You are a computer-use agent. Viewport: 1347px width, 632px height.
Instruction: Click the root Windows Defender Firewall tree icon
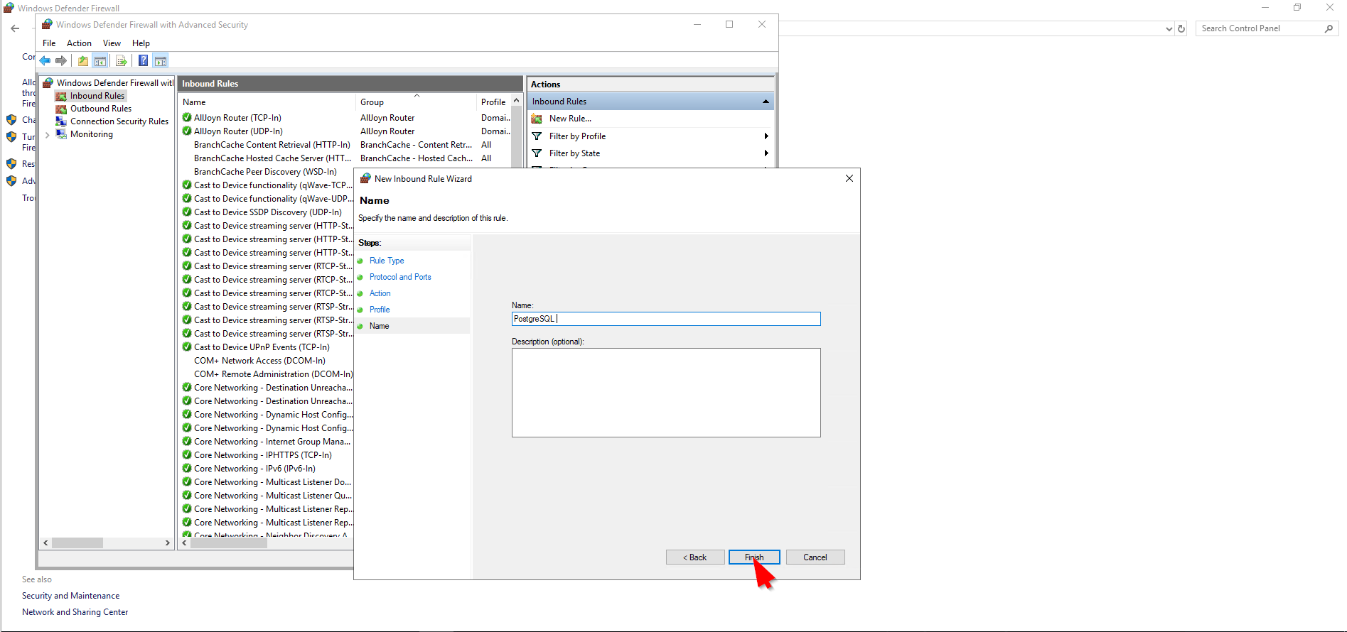pos(48,83)
